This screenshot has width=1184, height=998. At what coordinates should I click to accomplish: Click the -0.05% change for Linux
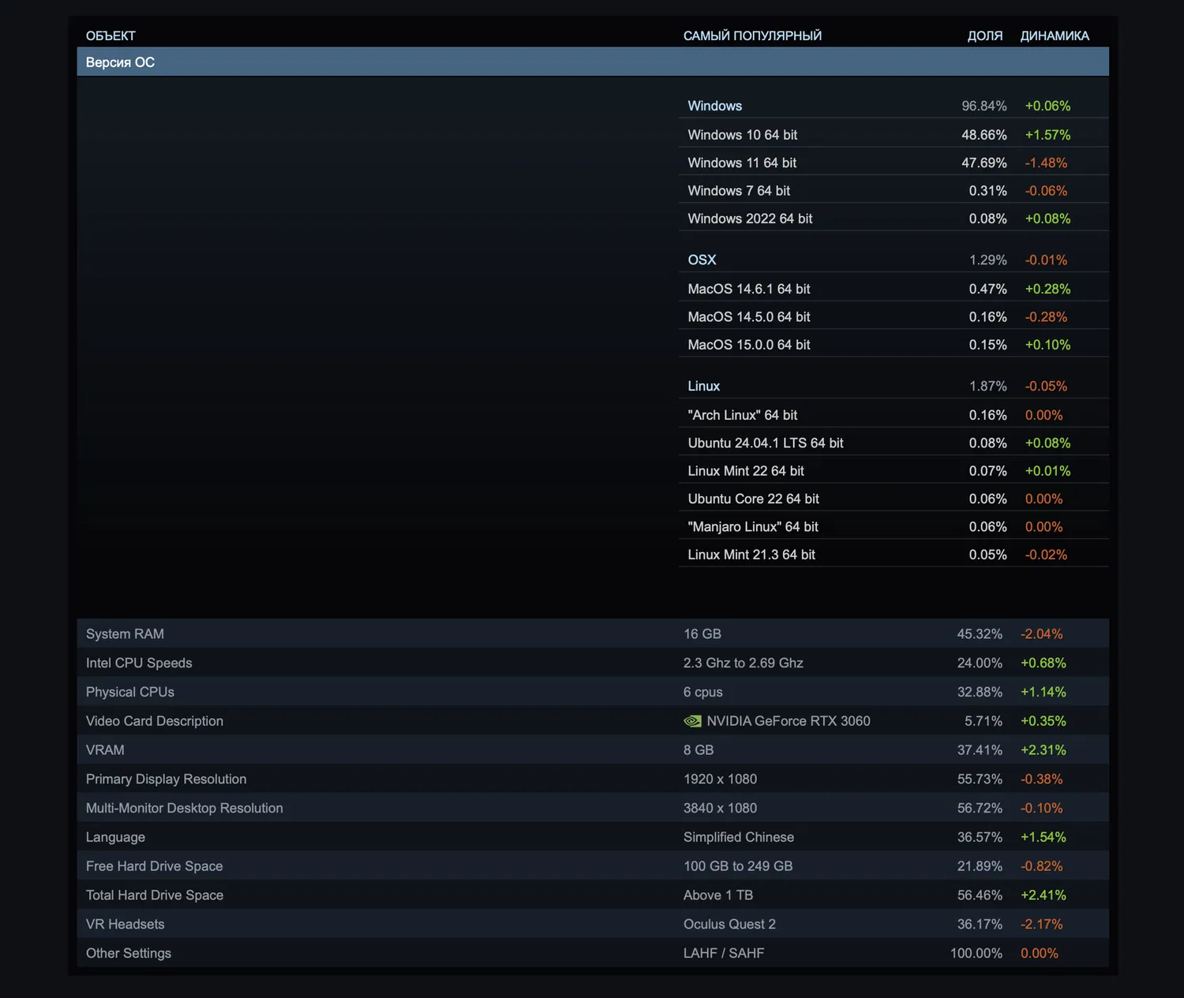coord(1046,386)
